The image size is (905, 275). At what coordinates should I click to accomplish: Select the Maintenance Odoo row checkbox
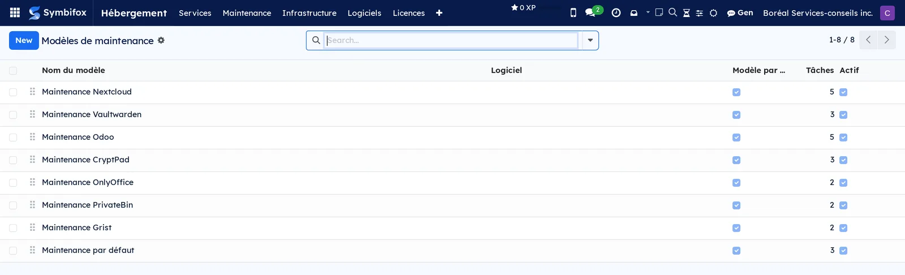(x=13, y=137)
